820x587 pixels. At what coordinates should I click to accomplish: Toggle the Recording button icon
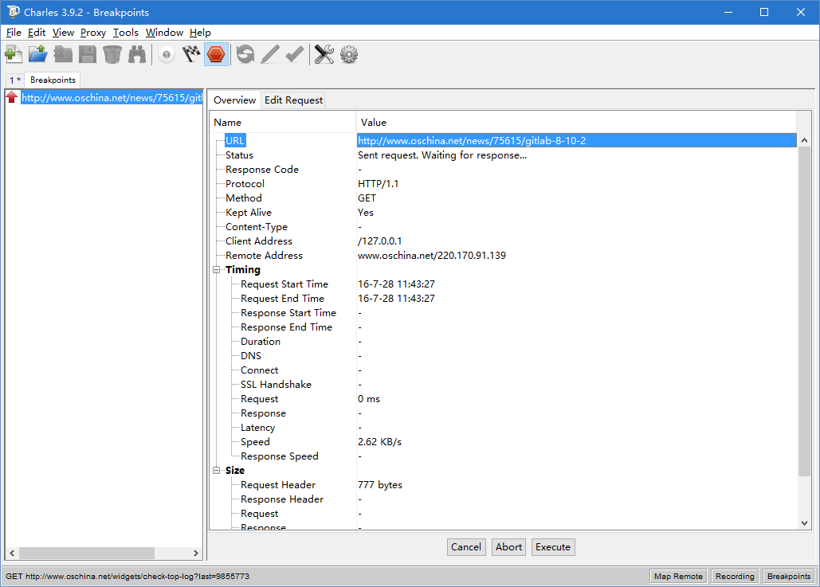click(x=167, y=54)
